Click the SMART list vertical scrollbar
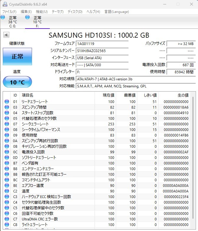The image size is (198, 231). 193,158
